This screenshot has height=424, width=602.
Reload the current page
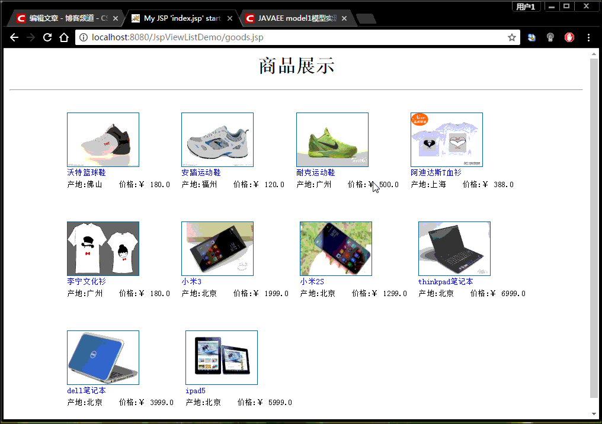(x=47, y=37)
